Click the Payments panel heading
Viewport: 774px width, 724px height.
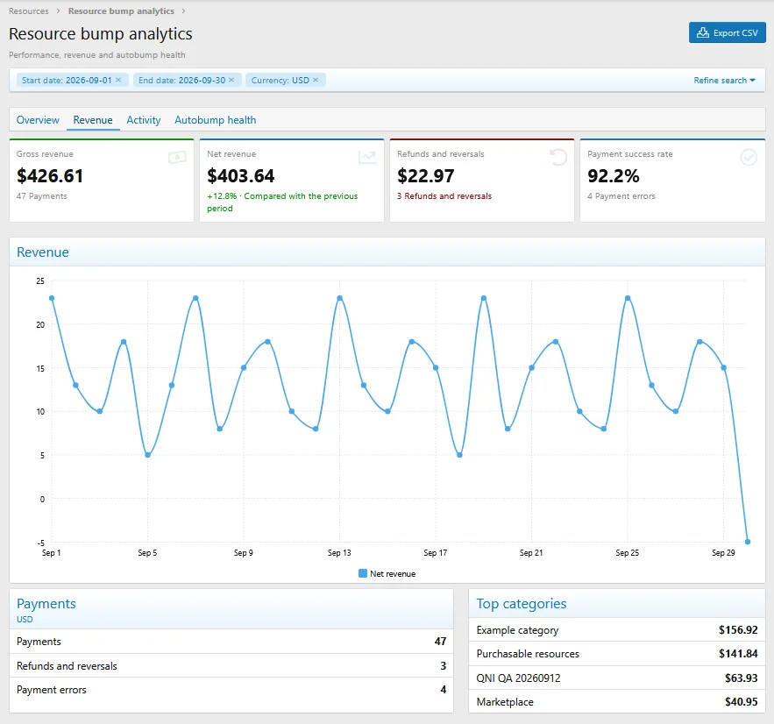(x=46, y=604)
